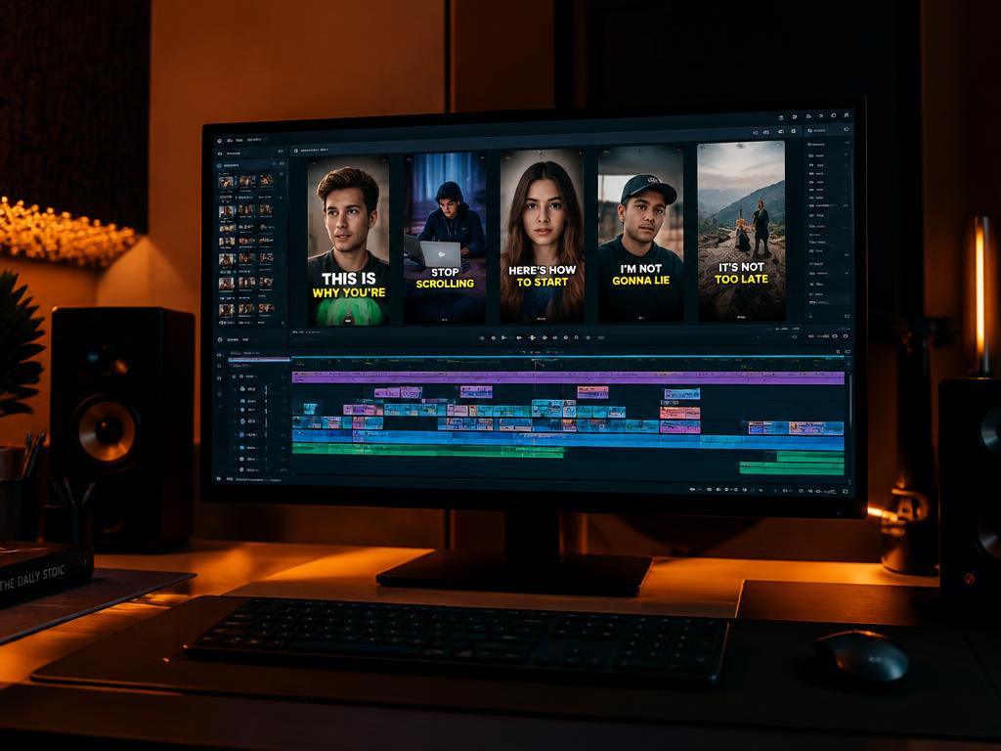Screen dimensions: 1001x751
Task: Click the playhead marker on the timeline ruler
Action: [535, 363]
